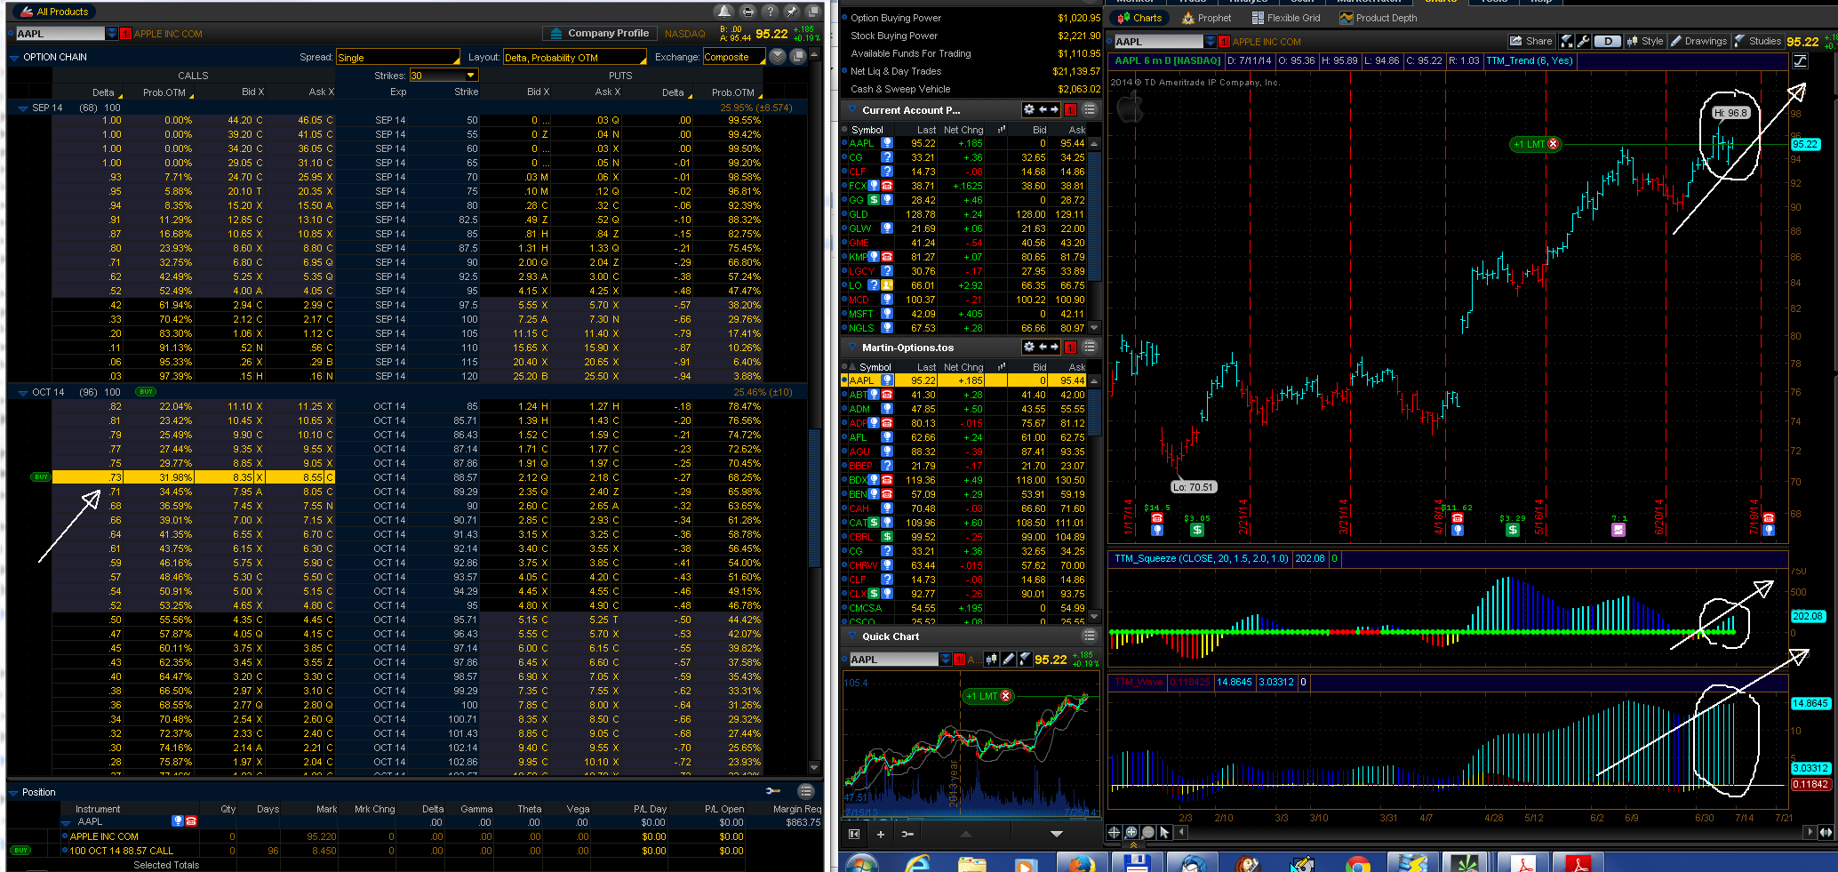
Task: Switch to the Charts sub-tab
Action: 1139,18
